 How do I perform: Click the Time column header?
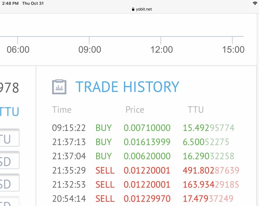pos(62,110)
